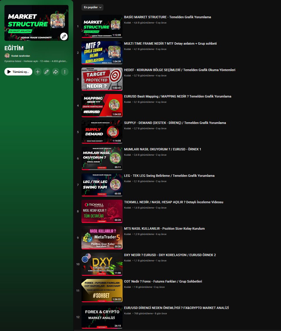Screen dimensions: 281x331
Task: Click the Kodak channel avatar
Action: pos(7,56)
